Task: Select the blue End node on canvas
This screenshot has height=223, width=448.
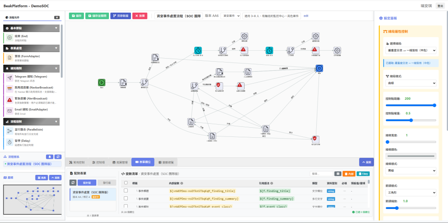Action: (x=319, y=68)
